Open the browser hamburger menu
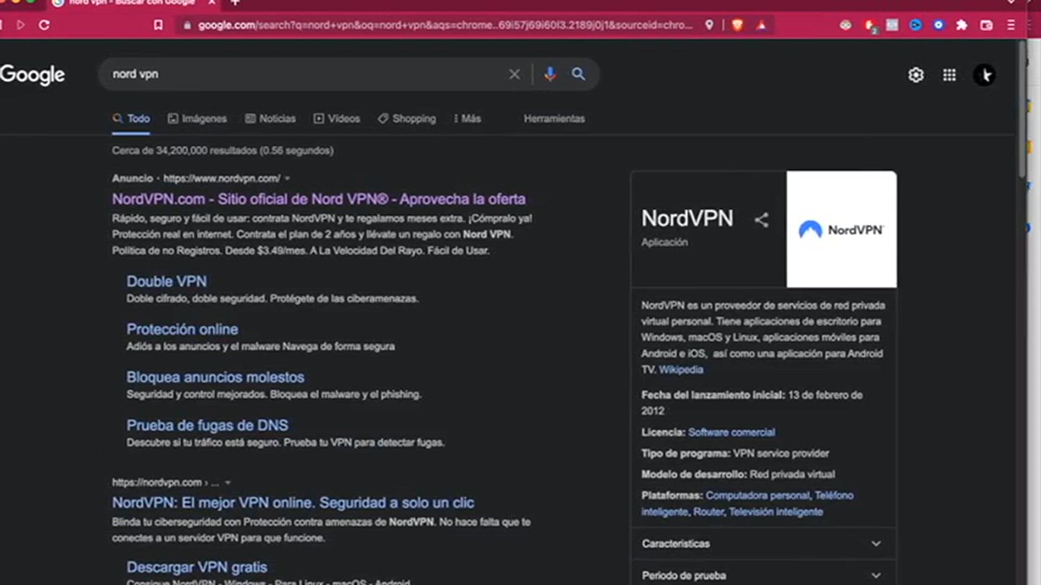This screenshot has width=1041, height=585. [x=1011, y=25]
